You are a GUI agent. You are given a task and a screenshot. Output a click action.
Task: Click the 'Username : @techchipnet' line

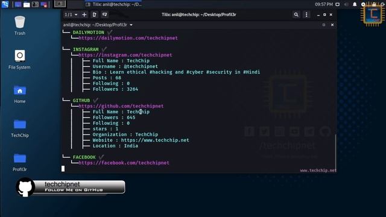tap(125, 66)
